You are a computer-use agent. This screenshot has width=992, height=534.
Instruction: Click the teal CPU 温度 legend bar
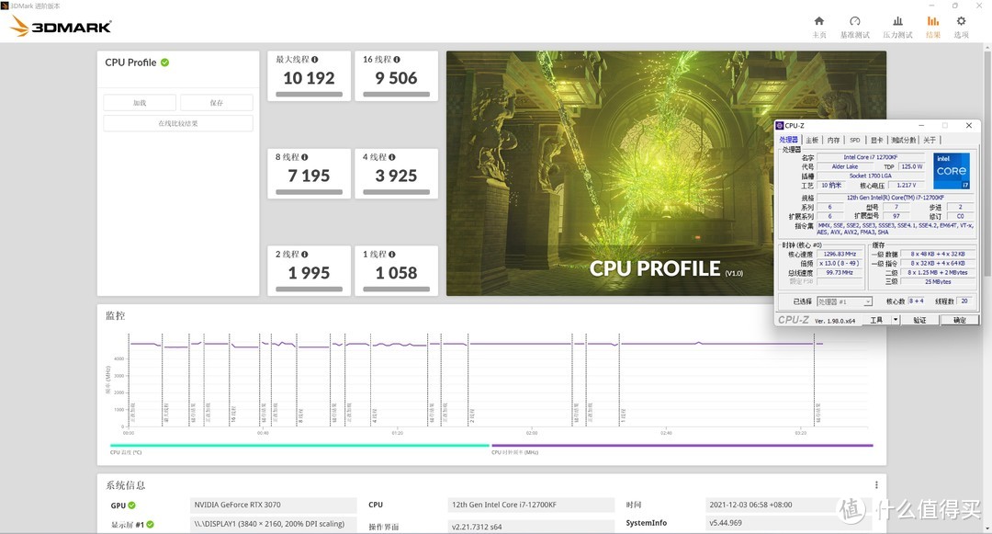299,446
